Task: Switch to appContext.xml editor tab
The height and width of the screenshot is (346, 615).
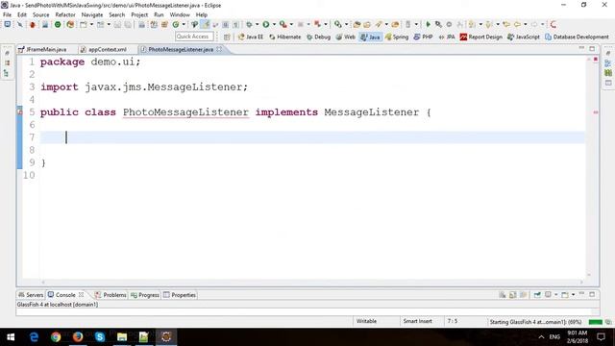Action: click(104, 49)
